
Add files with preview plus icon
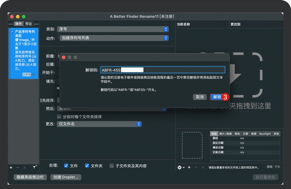189,167
